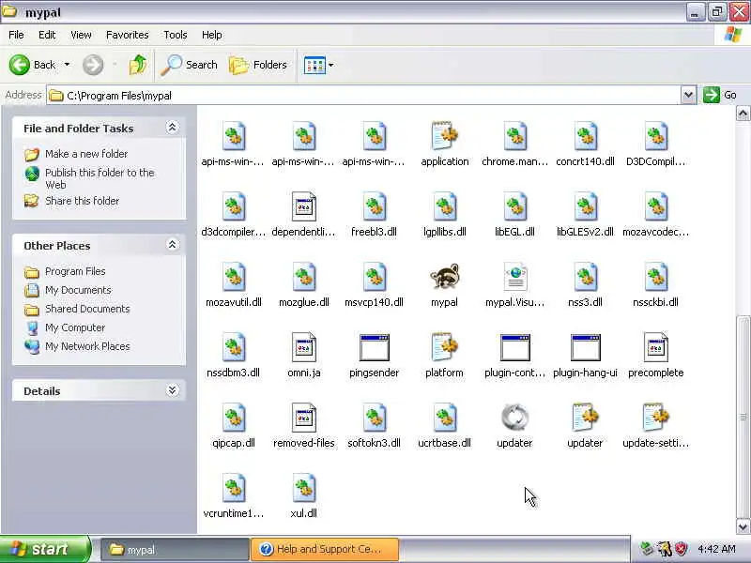Viewport: 751px width, 563px height.
Task: Toggle the Folders pane button
Action: point(258,65)
